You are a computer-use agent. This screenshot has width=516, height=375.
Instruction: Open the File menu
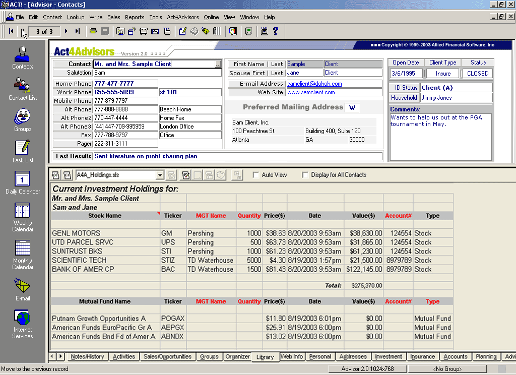20,17
